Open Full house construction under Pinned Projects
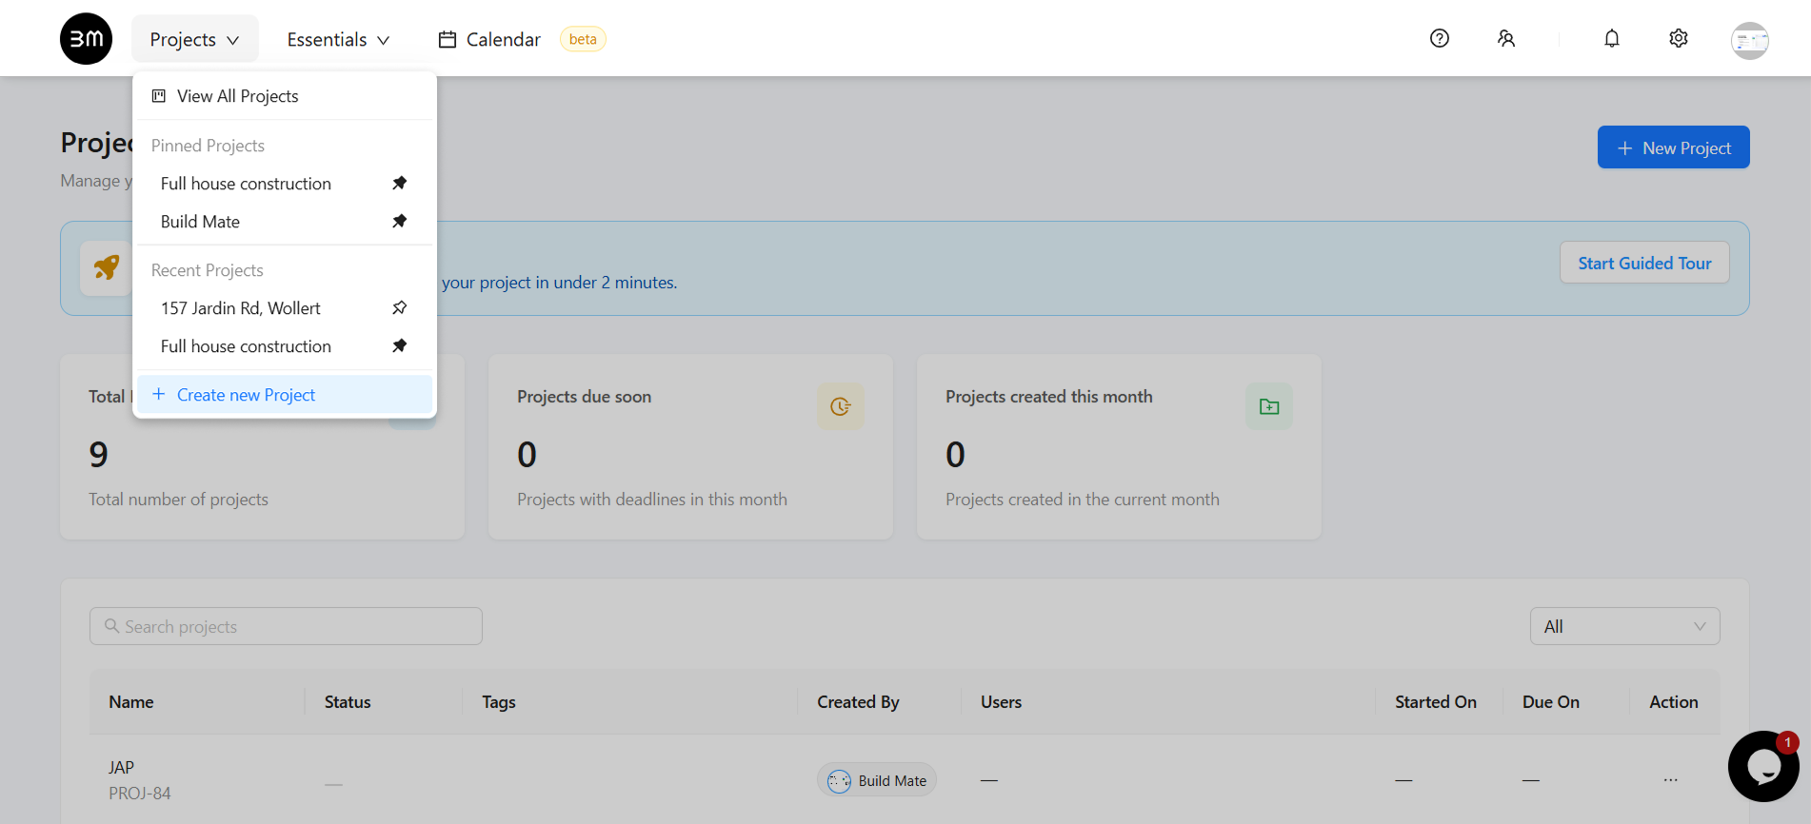Viewport: 1811px width, 824px height. 246,184
